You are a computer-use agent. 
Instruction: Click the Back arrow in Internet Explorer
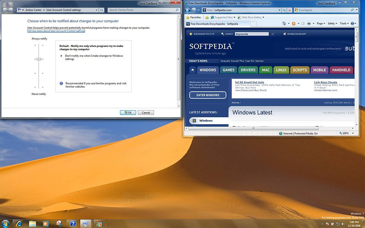187,10
